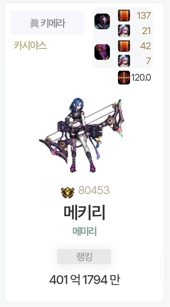Click the character face icon beside 21
Viewport: 170px width, 307px height.
click(x=124, y=31)
